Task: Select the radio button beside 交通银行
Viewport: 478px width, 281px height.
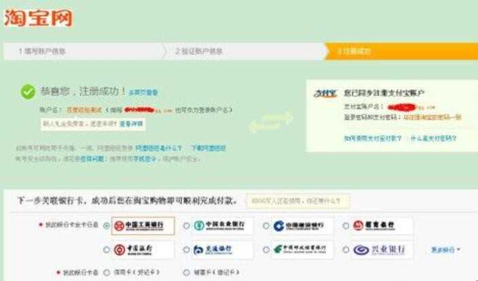Action: 186,250
